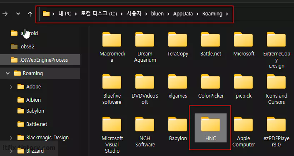Viewport: 294px width, 156px height.
Task: Select .QtWebEngineProcess in the sidebar
Action: point(40,60)
